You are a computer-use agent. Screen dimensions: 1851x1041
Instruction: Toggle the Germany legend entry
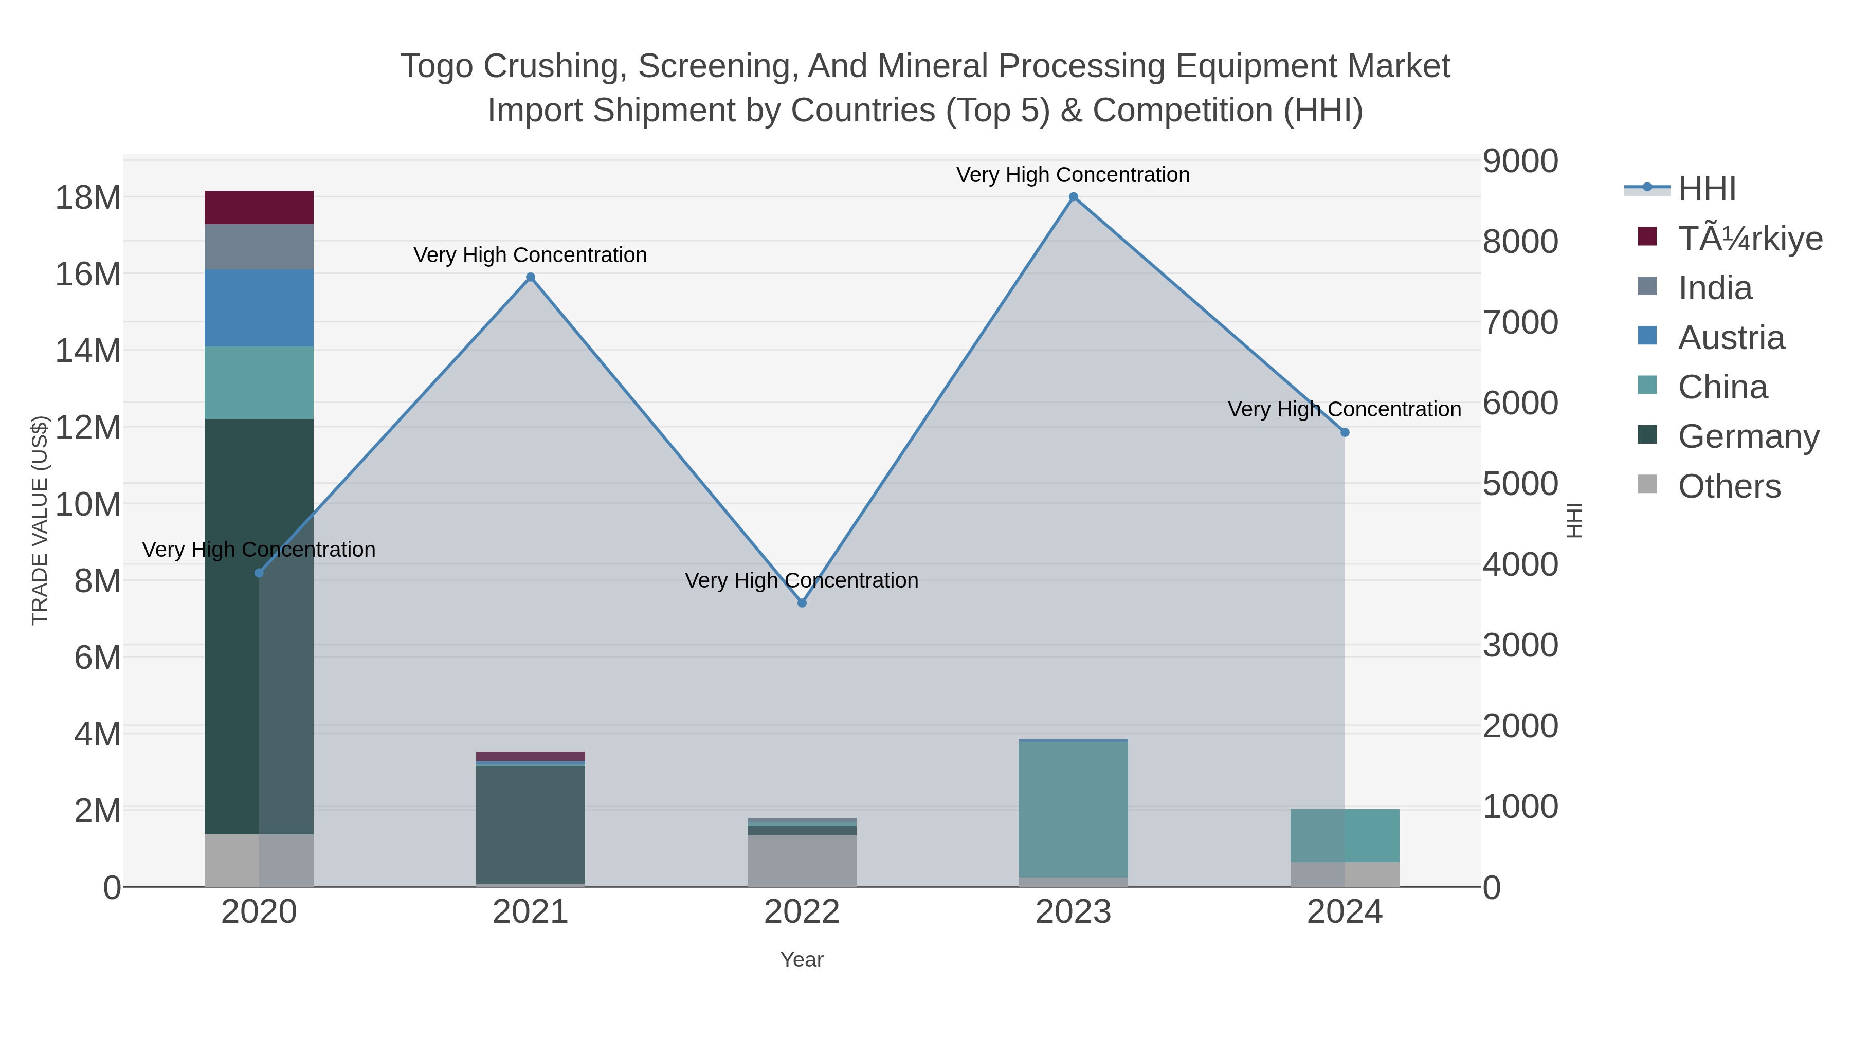click(1728, 436)
